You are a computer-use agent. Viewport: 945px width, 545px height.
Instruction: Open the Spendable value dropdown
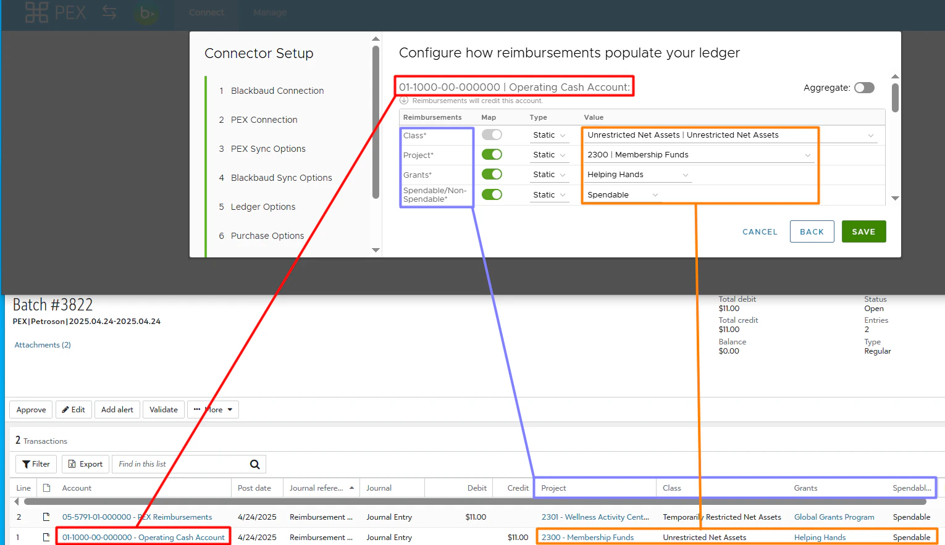pyautogui.click(x=623, y=195)
